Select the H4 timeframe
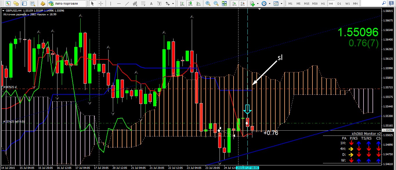 (x=331, y=3)
